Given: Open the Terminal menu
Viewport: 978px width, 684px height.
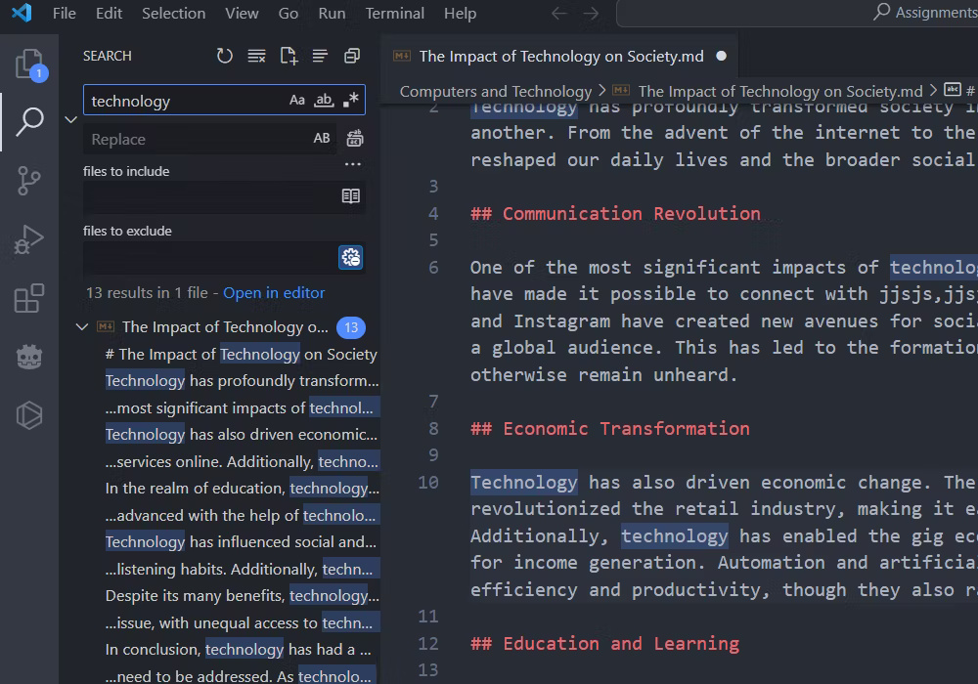Looking at the screenshot, I should (x=394, y=13).
